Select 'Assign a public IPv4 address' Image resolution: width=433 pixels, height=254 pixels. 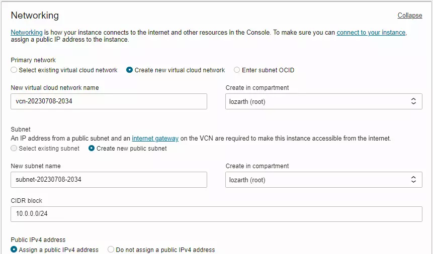[14, 249]
